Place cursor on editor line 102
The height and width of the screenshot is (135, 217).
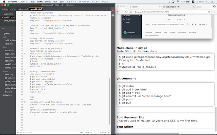click(69, 115)
